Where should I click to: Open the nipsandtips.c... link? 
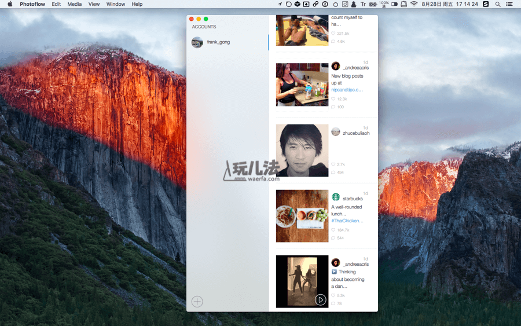pos(347,90)
